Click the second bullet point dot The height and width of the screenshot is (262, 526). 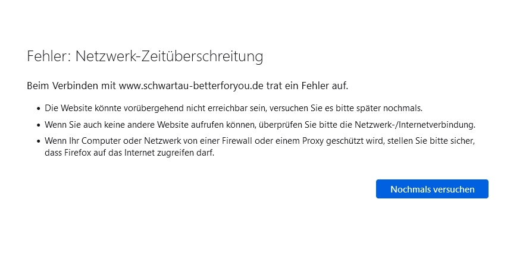point(38,125)
